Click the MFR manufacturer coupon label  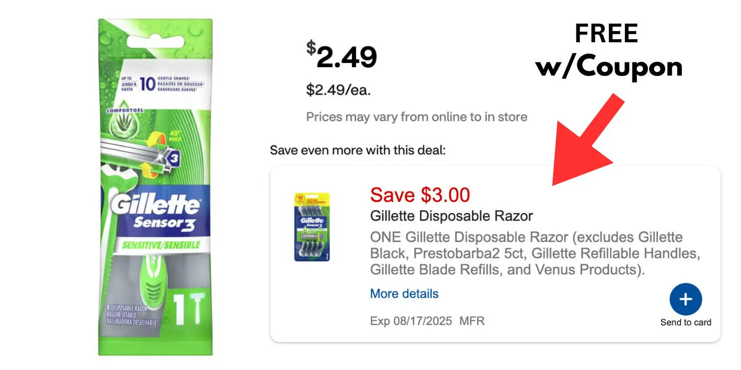pos(472,321)
